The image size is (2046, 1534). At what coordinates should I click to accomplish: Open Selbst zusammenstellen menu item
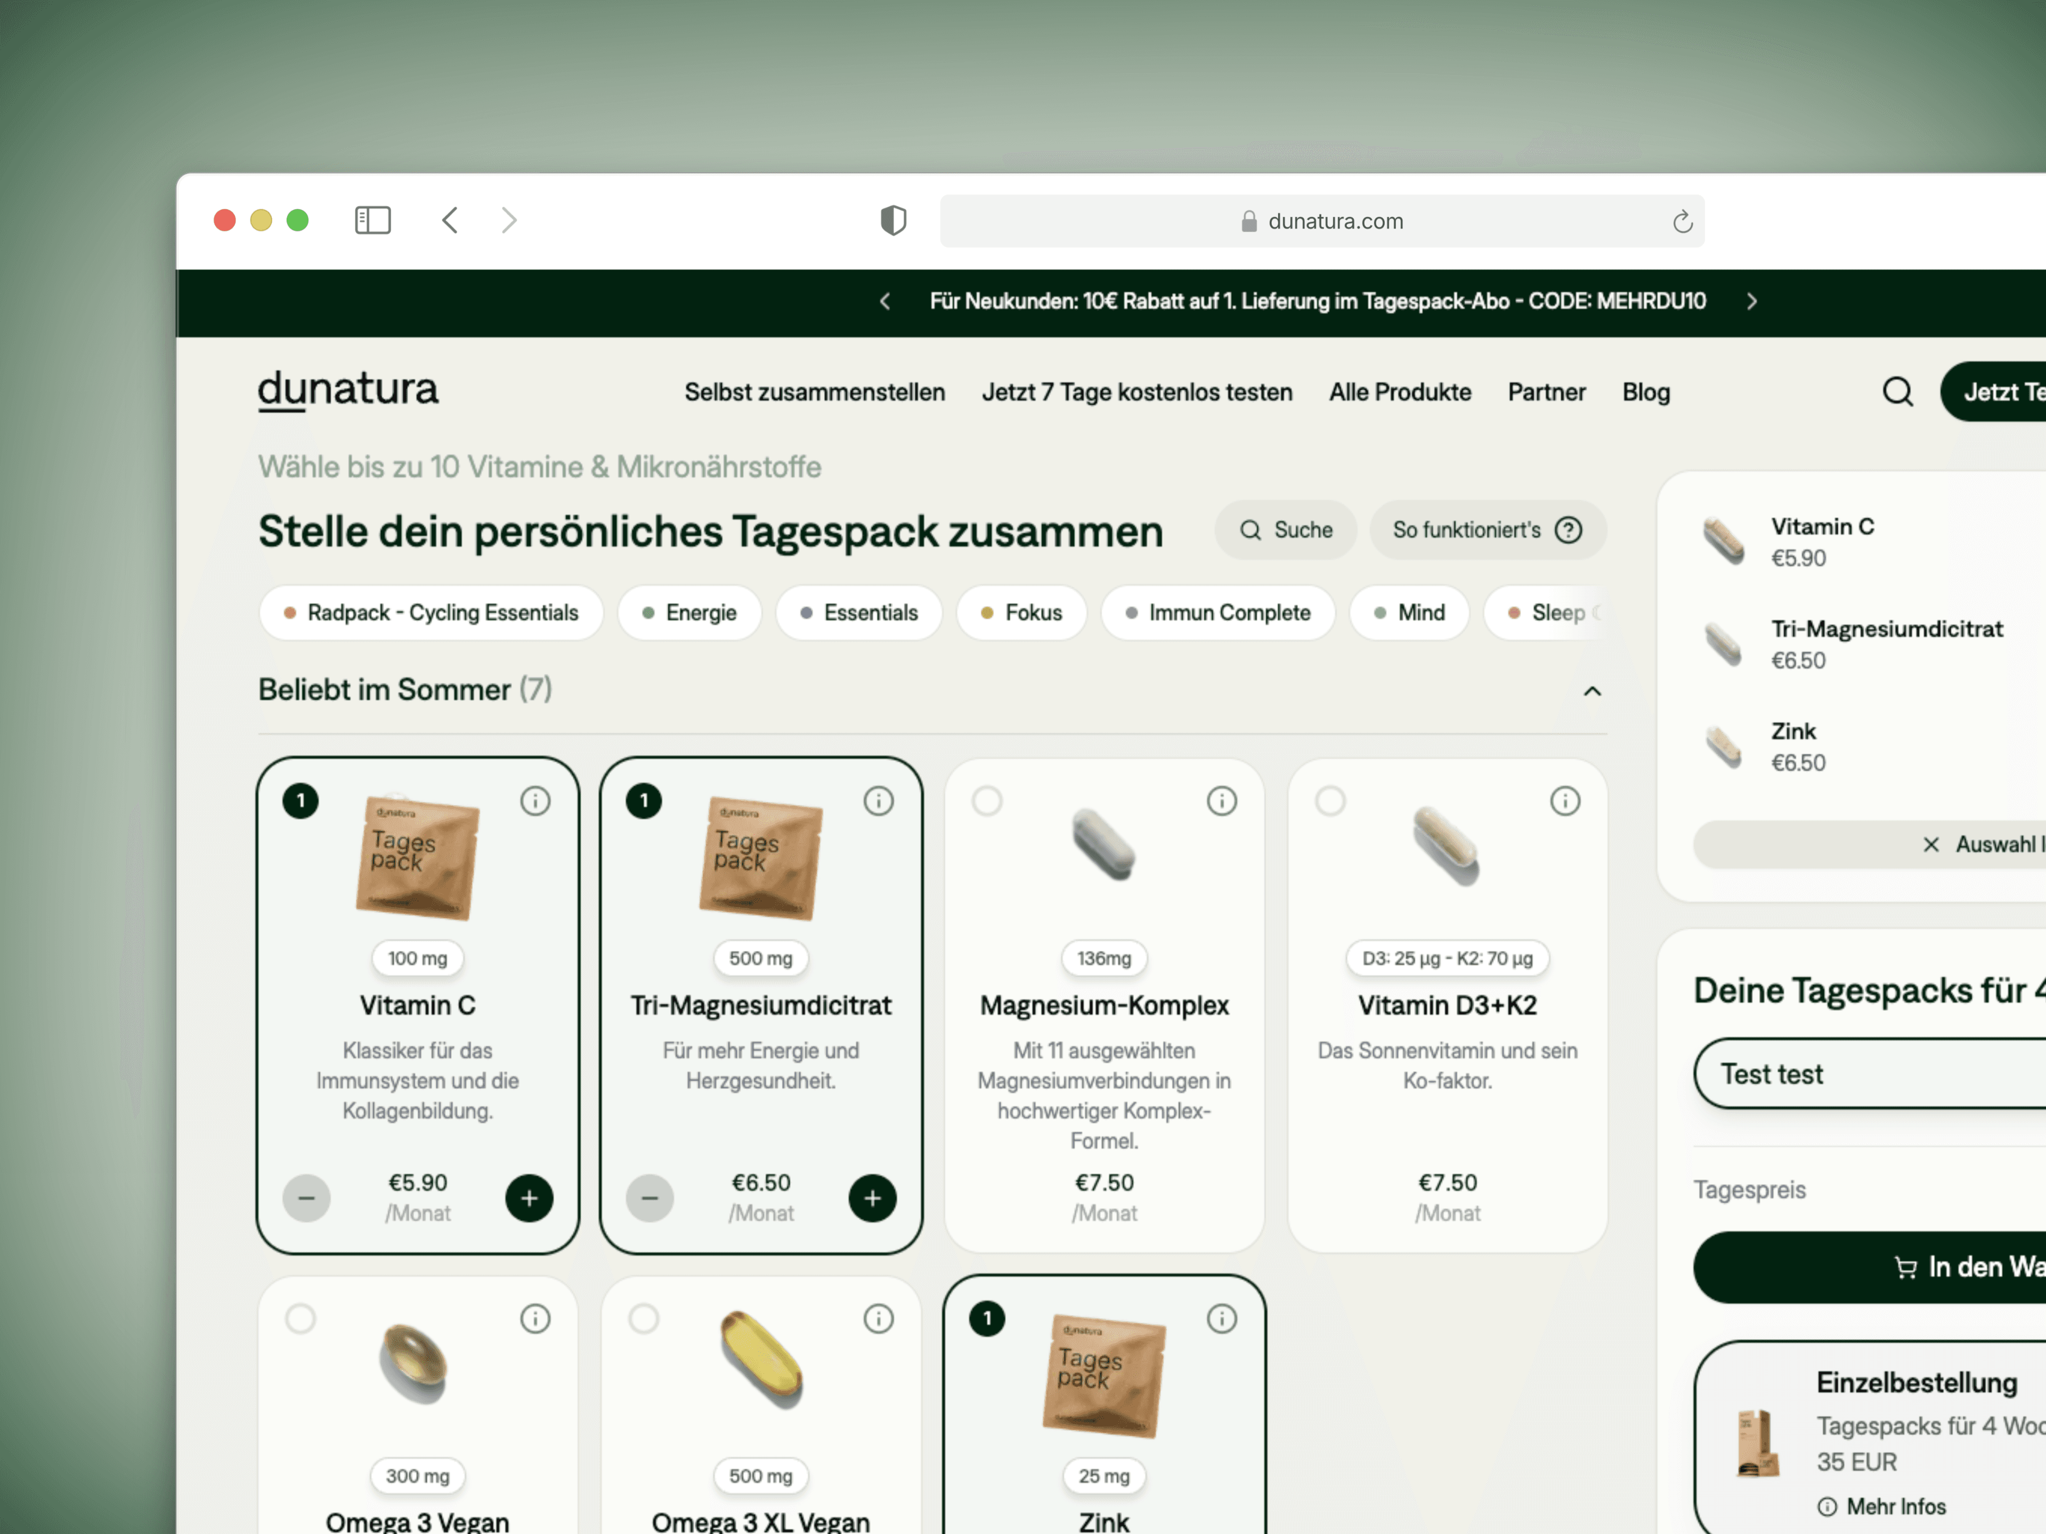point(814,392)
